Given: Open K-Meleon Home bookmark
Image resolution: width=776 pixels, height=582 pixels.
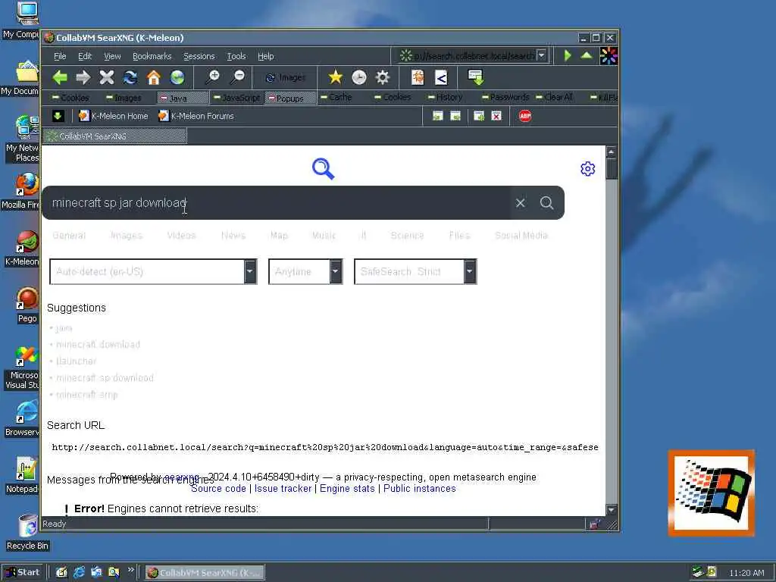Looking at the screenshot, I should 114,116.
